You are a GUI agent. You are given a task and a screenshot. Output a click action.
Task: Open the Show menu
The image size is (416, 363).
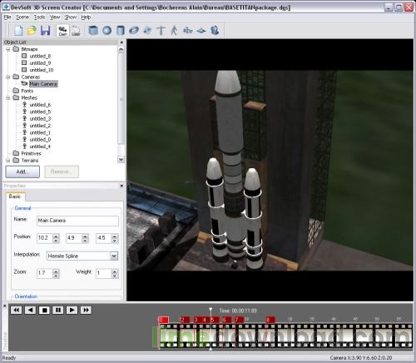(71, 17)
